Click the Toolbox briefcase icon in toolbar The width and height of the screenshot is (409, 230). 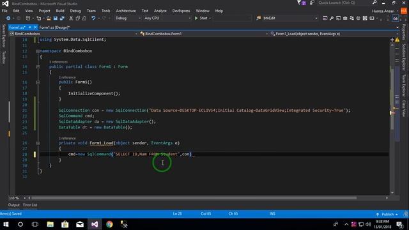coord(345,19)
